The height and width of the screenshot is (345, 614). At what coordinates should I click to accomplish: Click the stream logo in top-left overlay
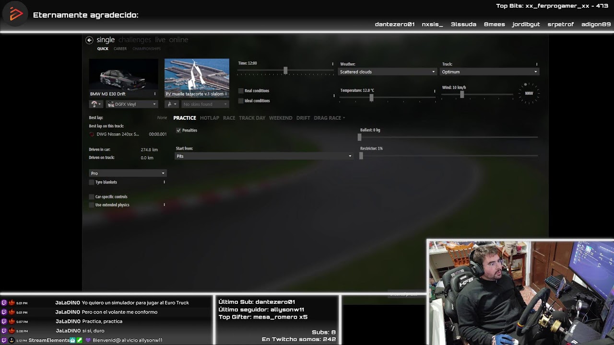click(x=16, y=14)
